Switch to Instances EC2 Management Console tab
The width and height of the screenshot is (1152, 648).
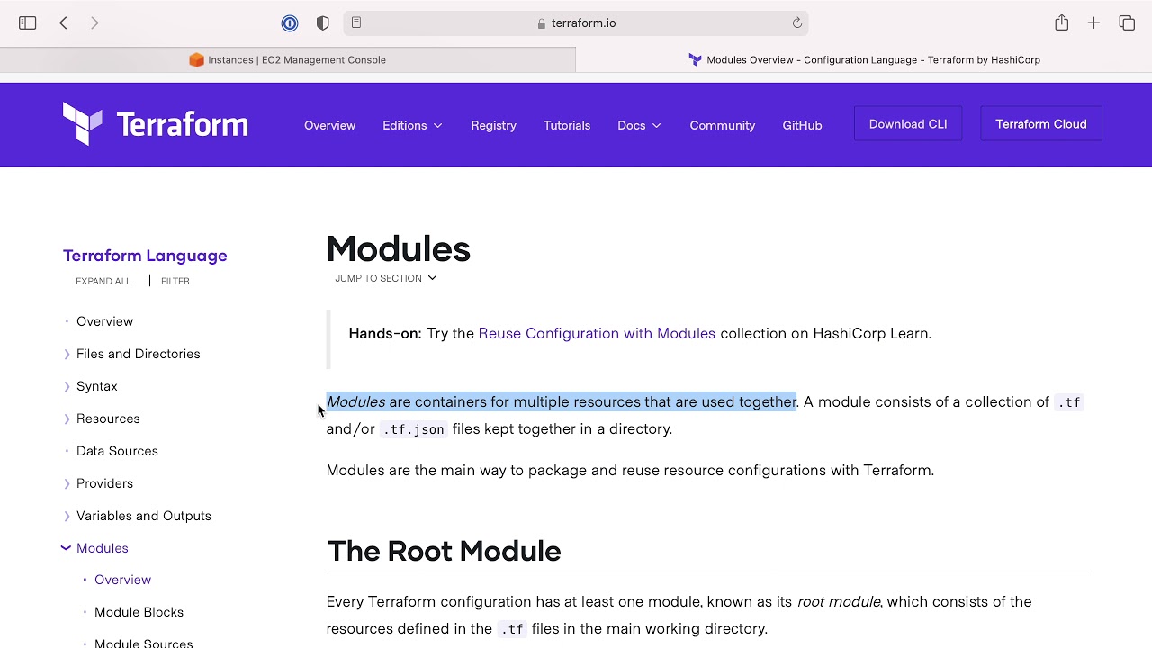[x=287, y=60]
